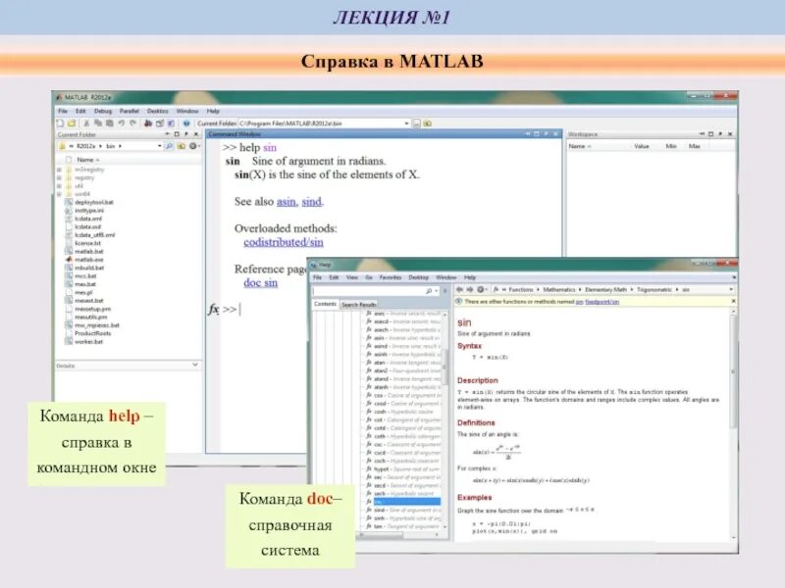Maximize Current Folder panel via square icon

177,134
